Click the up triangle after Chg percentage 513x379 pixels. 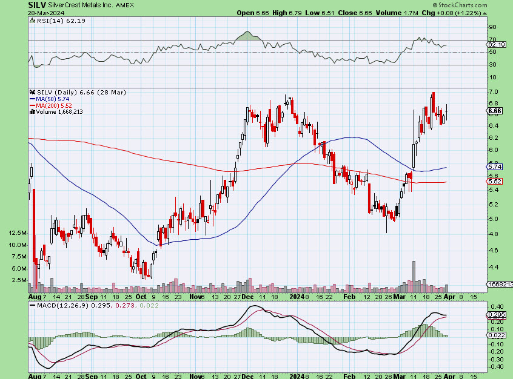[x=485, y=13]
